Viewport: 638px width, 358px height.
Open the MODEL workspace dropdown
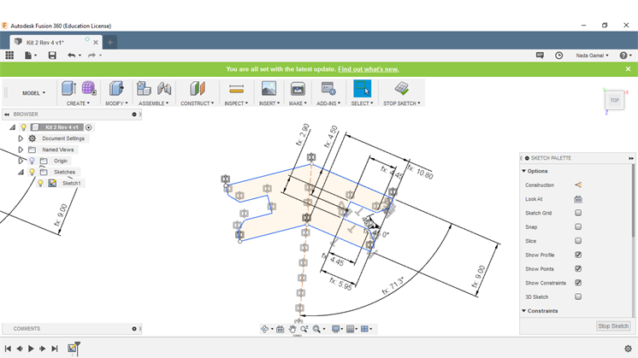[33, 93]
